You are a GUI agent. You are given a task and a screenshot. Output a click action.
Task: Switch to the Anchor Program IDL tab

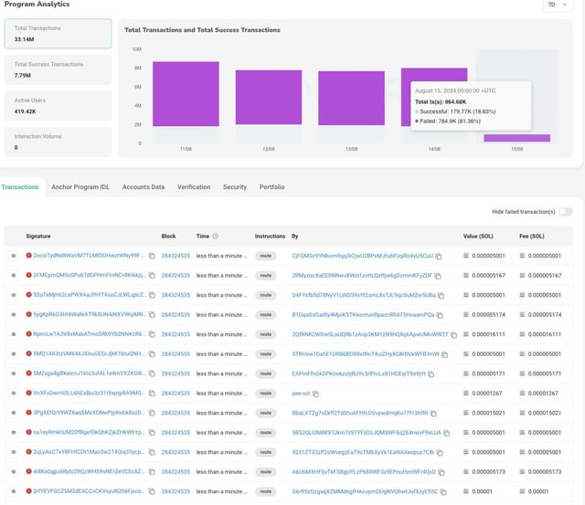[x=80, y=186]
